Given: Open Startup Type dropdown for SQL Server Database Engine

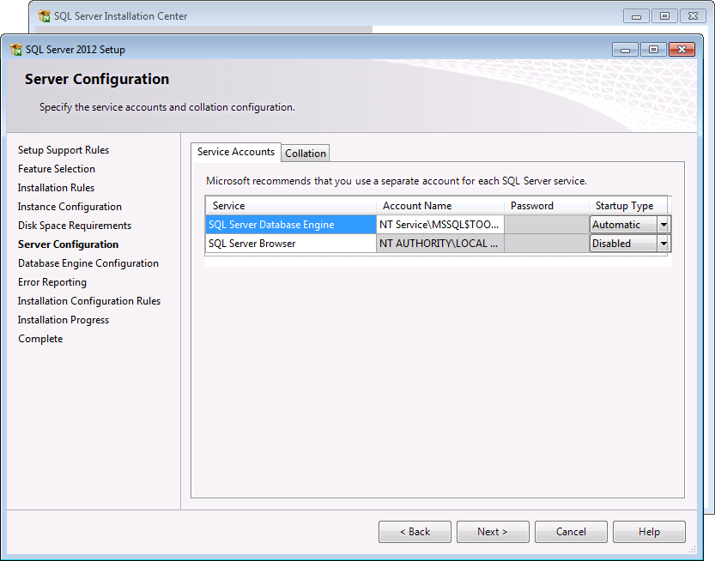Looking at the screenshot, I should (x=663, y=225).
